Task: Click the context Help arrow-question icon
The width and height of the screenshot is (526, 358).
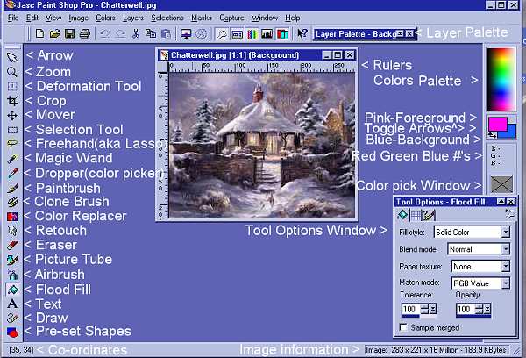Action: 302,33
